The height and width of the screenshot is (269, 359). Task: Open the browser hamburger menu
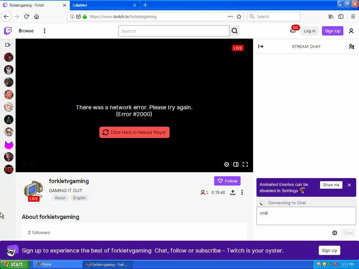coord(353,17)
